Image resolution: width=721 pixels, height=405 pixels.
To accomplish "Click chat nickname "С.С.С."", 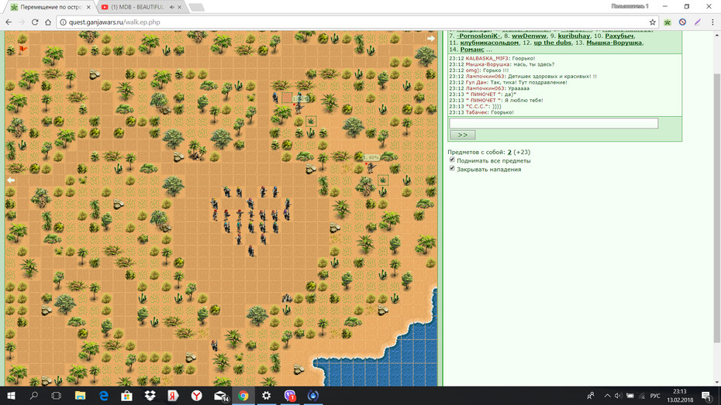I will (x=478, y=106).
